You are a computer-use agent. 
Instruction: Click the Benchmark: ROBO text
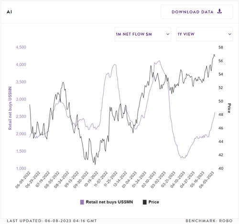[x=209, y=221]
